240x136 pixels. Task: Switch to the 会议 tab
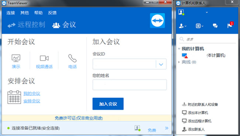tap(64, 25)
